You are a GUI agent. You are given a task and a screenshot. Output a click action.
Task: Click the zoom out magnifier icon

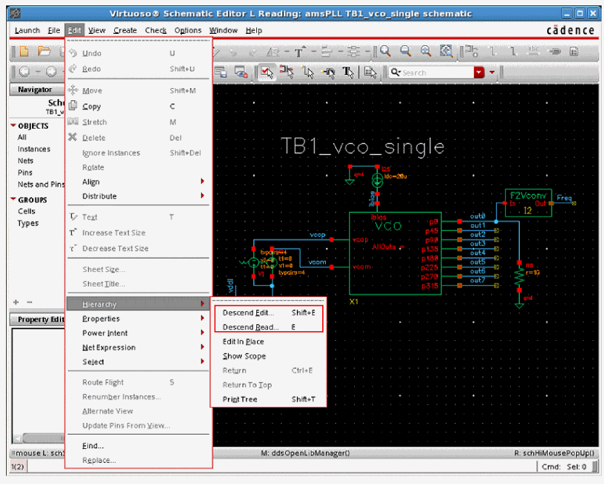405,51
